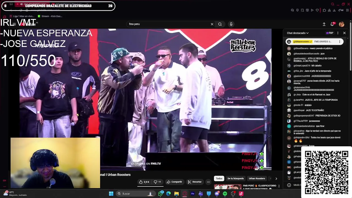This screenshot has height=198, width=352.
Task: Open options for FMS PERÚ Clasificatorio video
Action: point(279,186)
